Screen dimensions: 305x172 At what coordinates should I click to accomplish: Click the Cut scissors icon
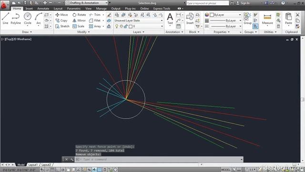pos(297,15)
